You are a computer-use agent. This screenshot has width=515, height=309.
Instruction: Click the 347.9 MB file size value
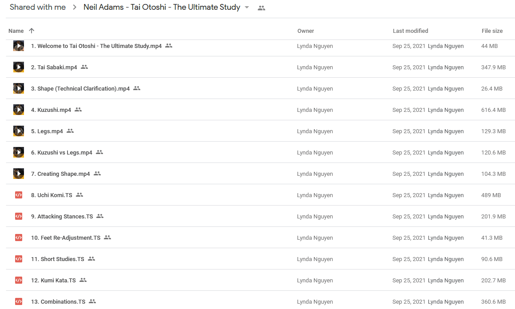pyautogui.click(x=493, y=67)
